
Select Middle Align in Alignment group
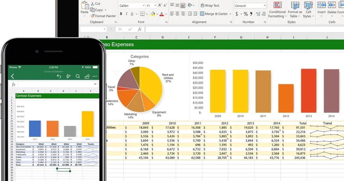pyautogui.click(x=177, y=5)
